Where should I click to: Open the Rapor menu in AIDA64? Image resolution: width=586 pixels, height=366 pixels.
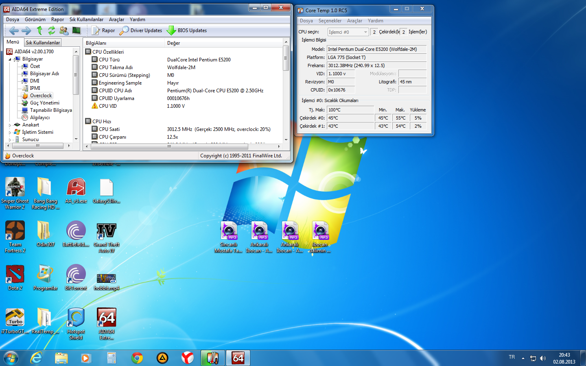point(57,20)
